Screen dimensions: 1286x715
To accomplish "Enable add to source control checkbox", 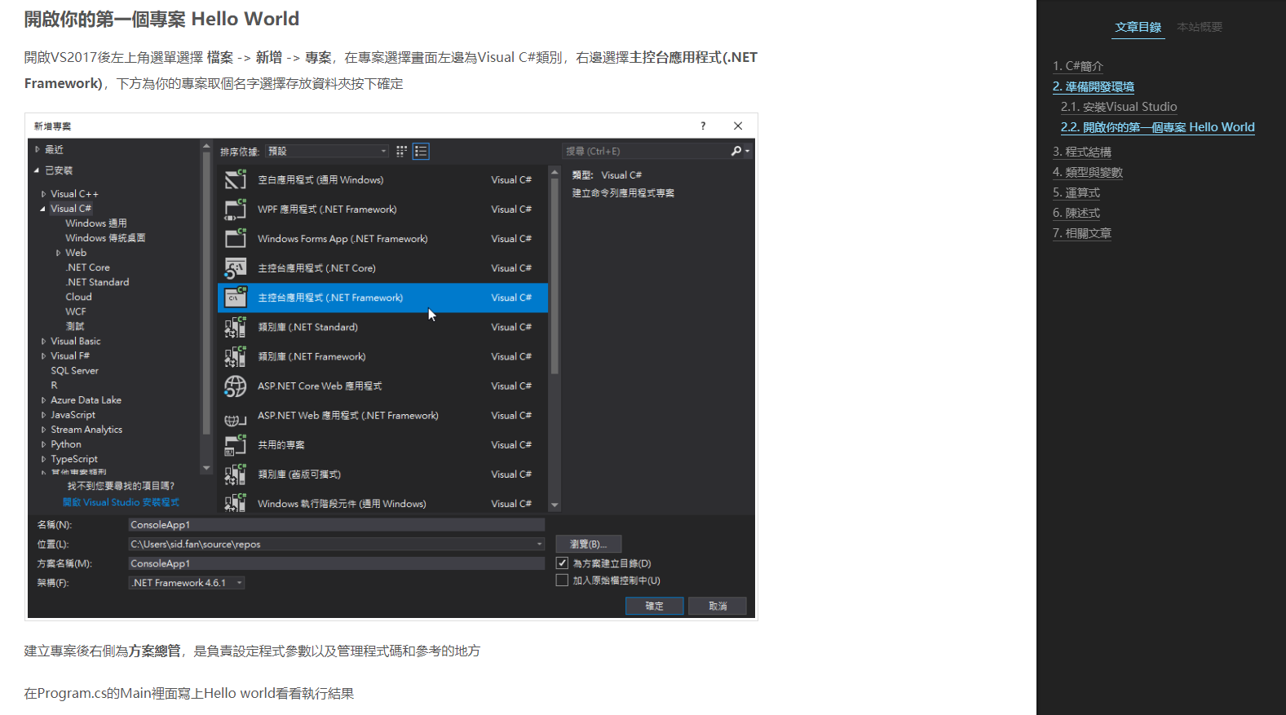I will tap(562, 580).
